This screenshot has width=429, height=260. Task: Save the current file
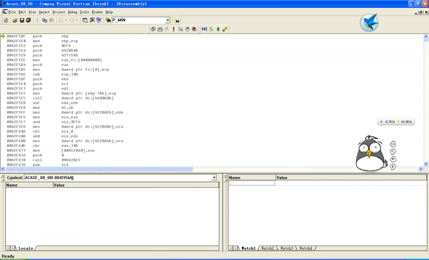coord(21,20)
